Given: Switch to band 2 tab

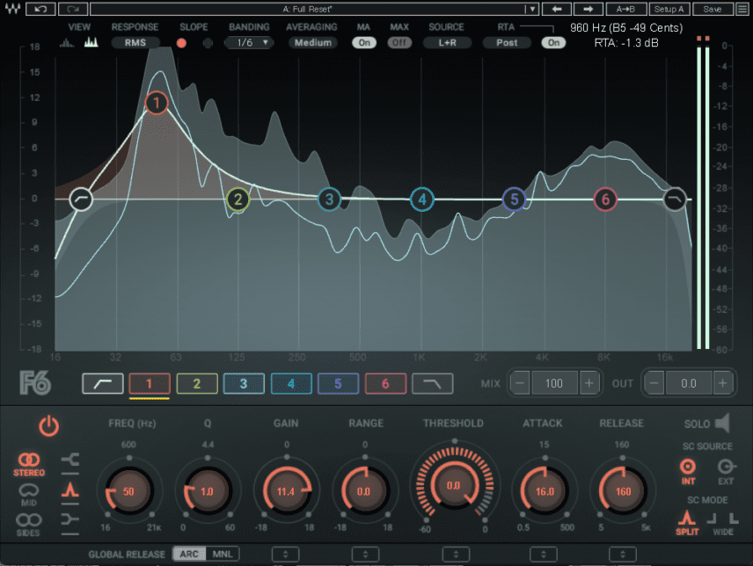Looking at the screenshot, I should tap(197, 383).
